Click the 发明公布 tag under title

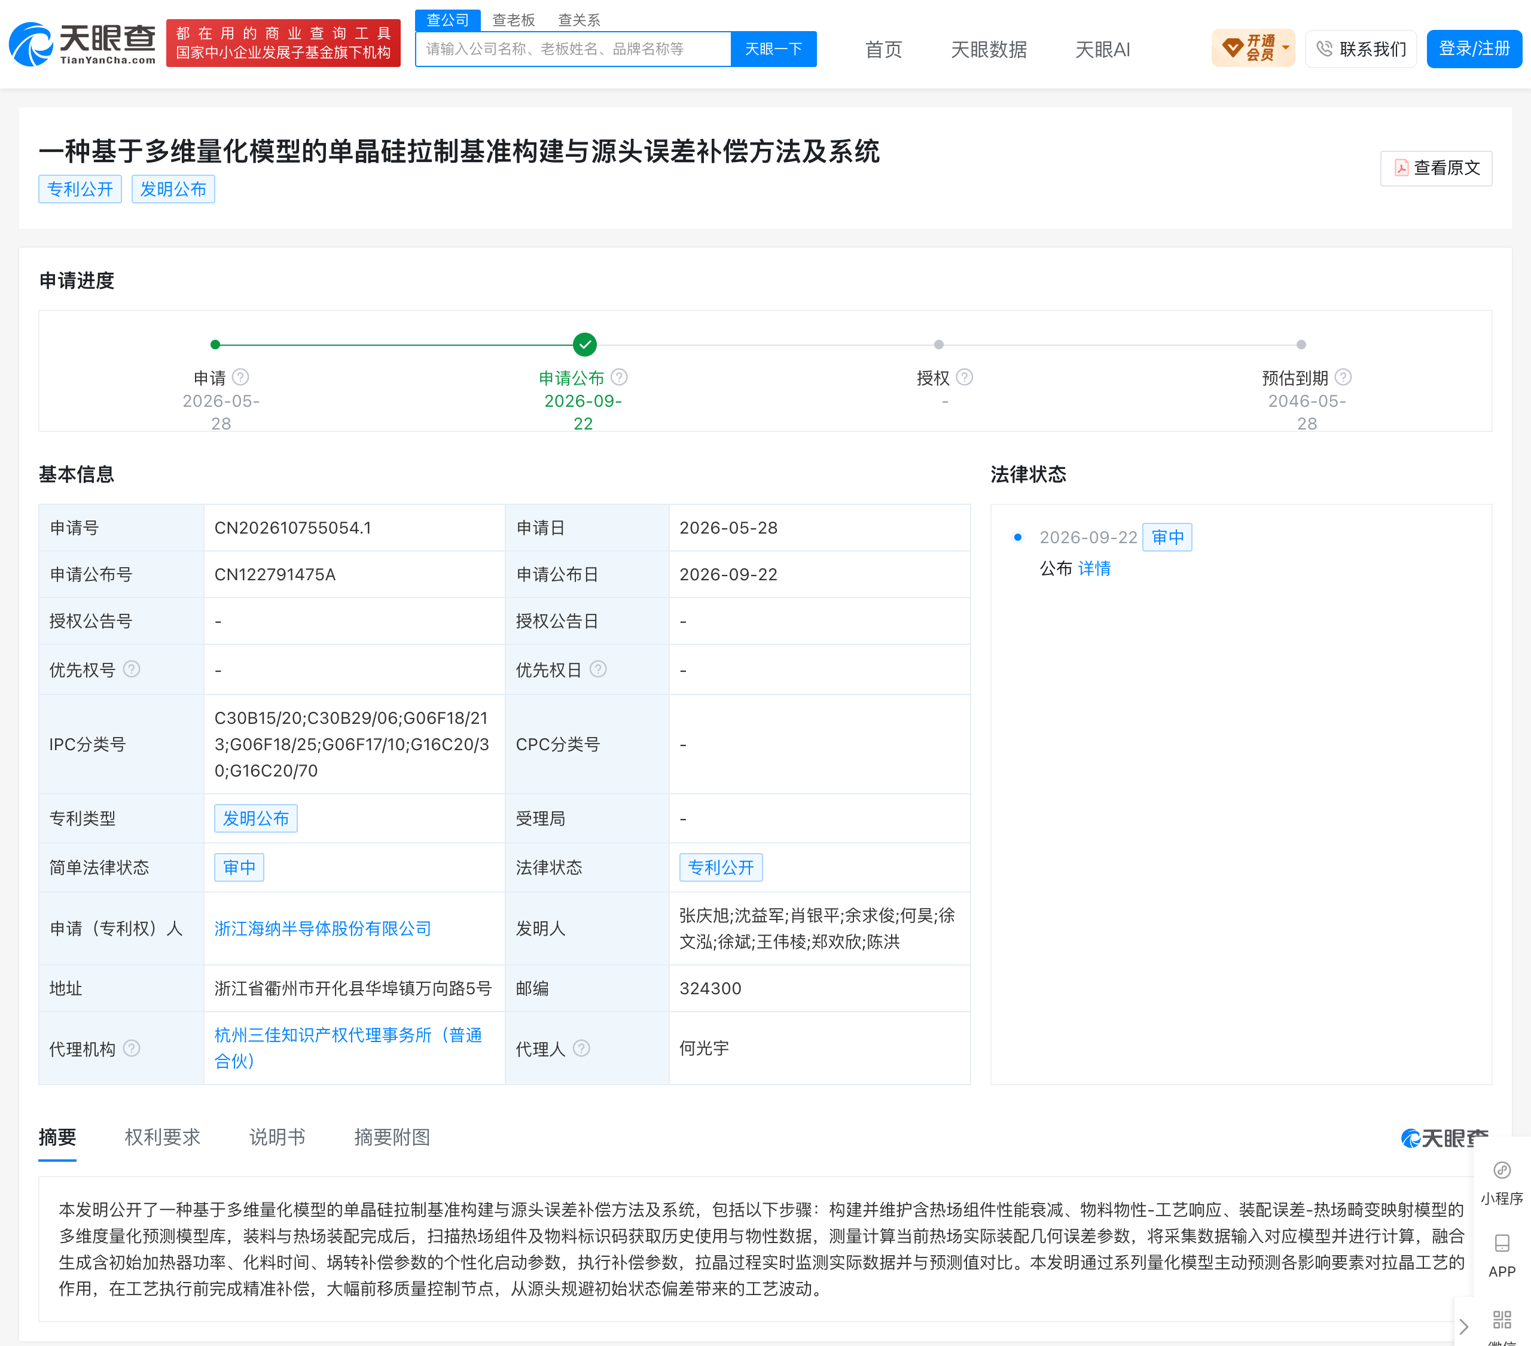[173, 189]
